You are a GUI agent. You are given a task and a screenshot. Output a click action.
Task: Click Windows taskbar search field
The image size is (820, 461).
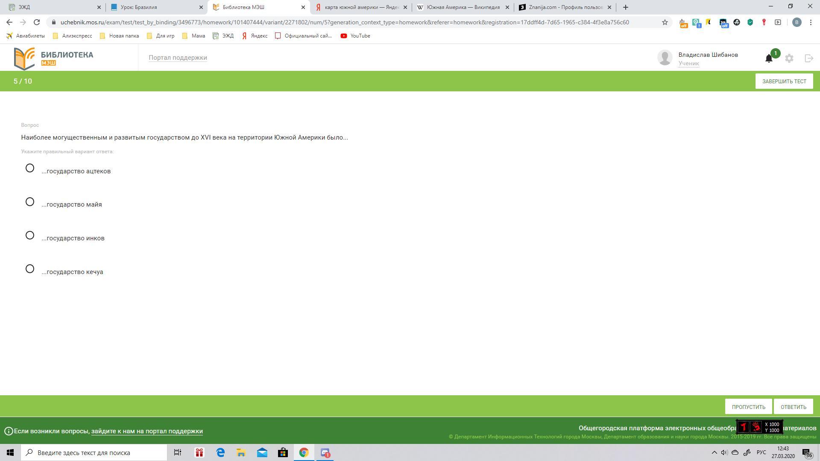pyautogui.click(x=95, y=452)
